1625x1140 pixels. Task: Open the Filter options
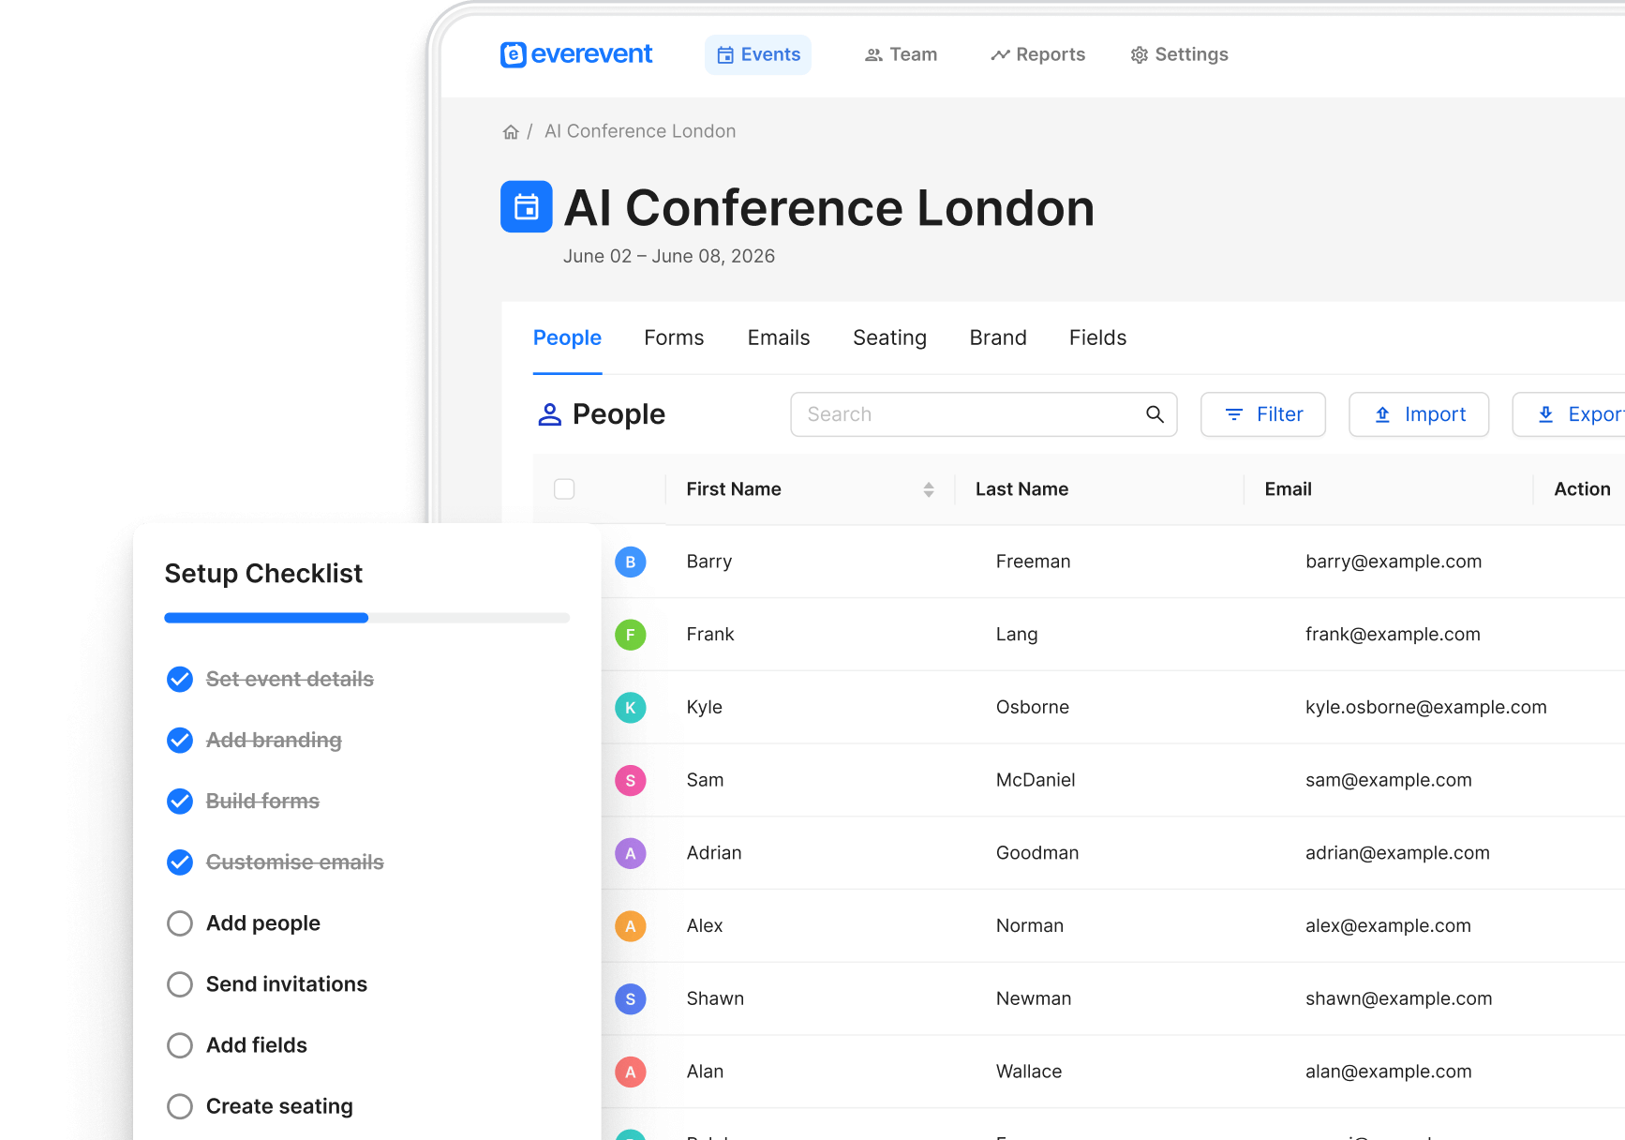click(x=1262, y=413)
